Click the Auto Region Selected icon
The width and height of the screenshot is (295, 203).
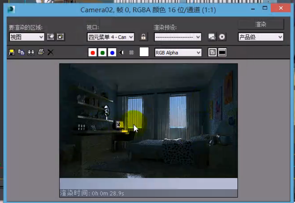point(61,37)
